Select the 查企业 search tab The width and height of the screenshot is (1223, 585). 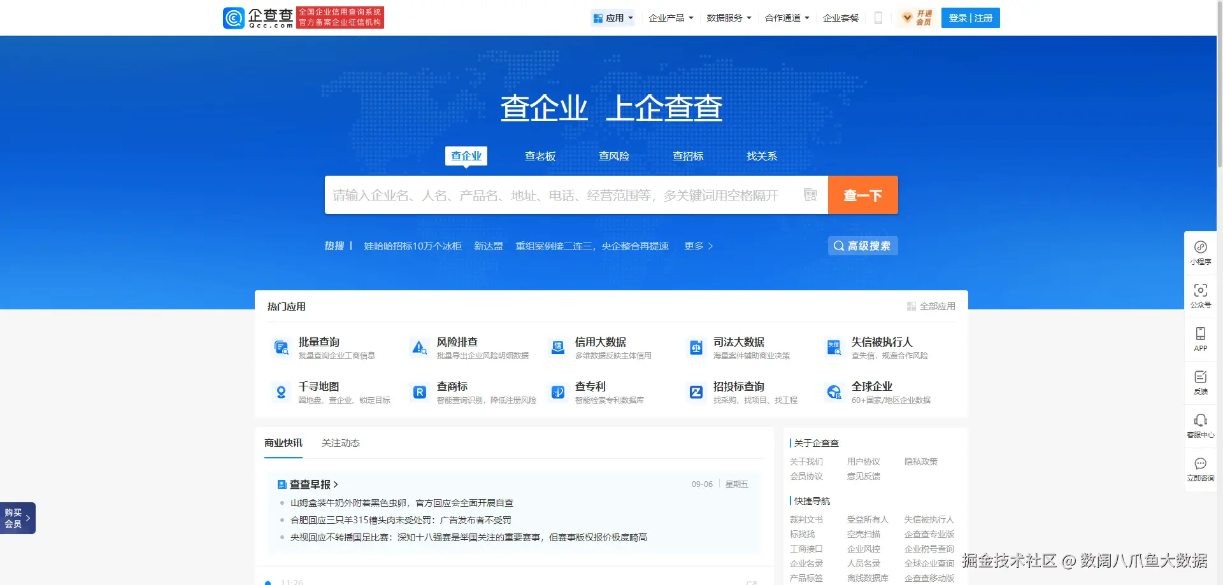coord(466,156)
